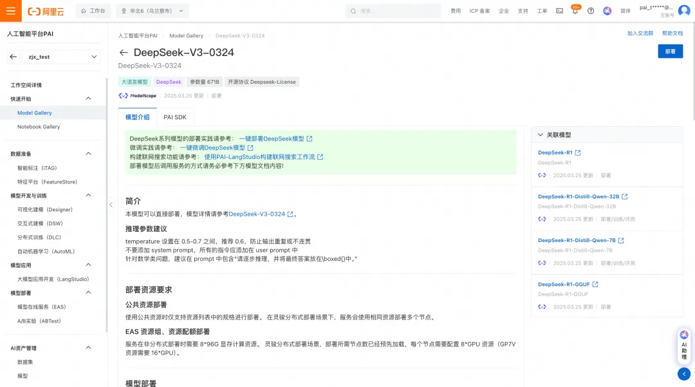The height and width of the screenshot is (387, 695).
Task: Click ModelScope icon under DeepSeek-R1-GGUF card
Action: click(x=542, y=307)
